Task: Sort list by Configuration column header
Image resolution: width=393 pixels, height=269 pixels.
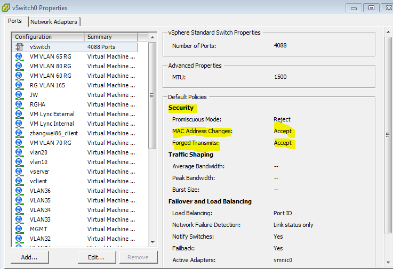Action: click(x=48, y=37)
